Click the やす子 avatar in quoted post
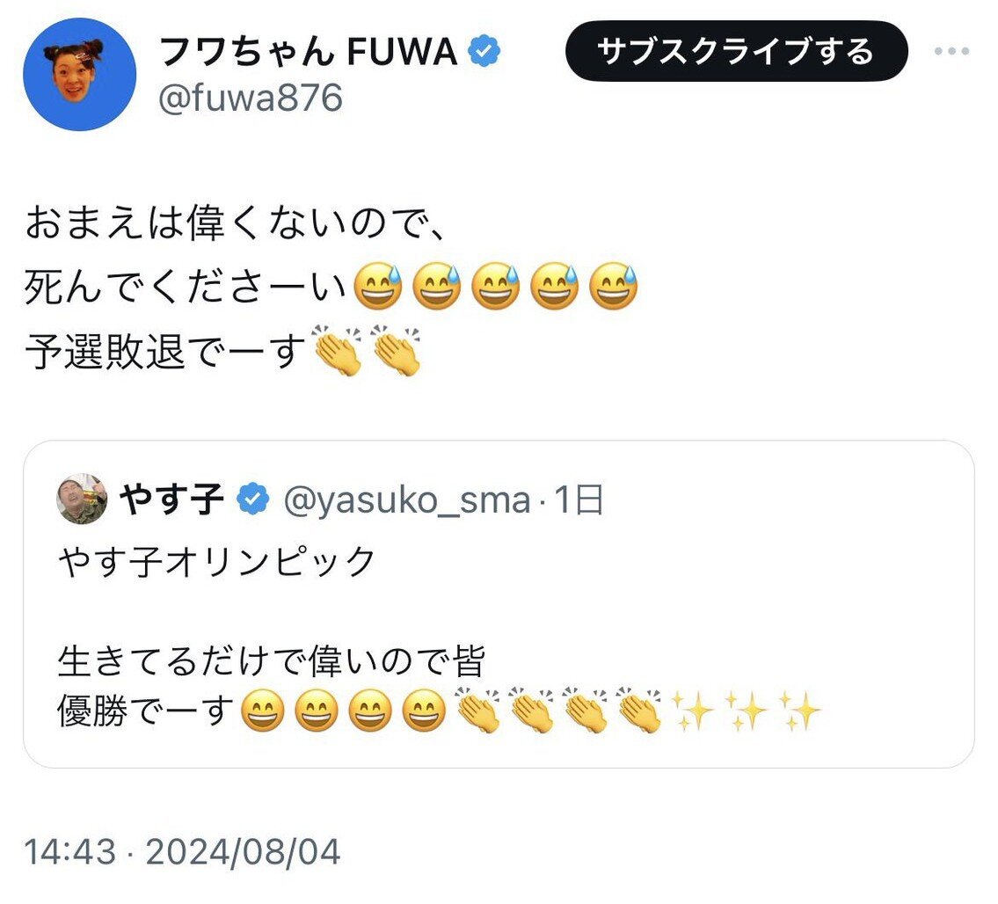Viewport: 998px width, 904px height. click(82, 499)
